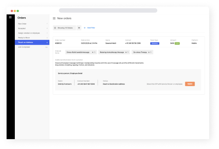Click the green window maximize dot
This screenshot has width=219, height=149.
18,11
